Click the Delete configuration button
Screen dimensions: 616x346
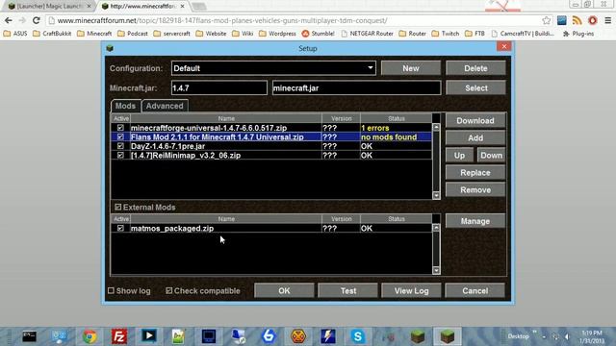pos(475,68)
